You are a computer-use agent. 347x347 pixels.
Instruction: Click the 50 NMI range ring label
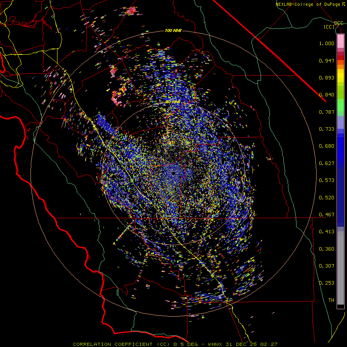pos(173,102)
